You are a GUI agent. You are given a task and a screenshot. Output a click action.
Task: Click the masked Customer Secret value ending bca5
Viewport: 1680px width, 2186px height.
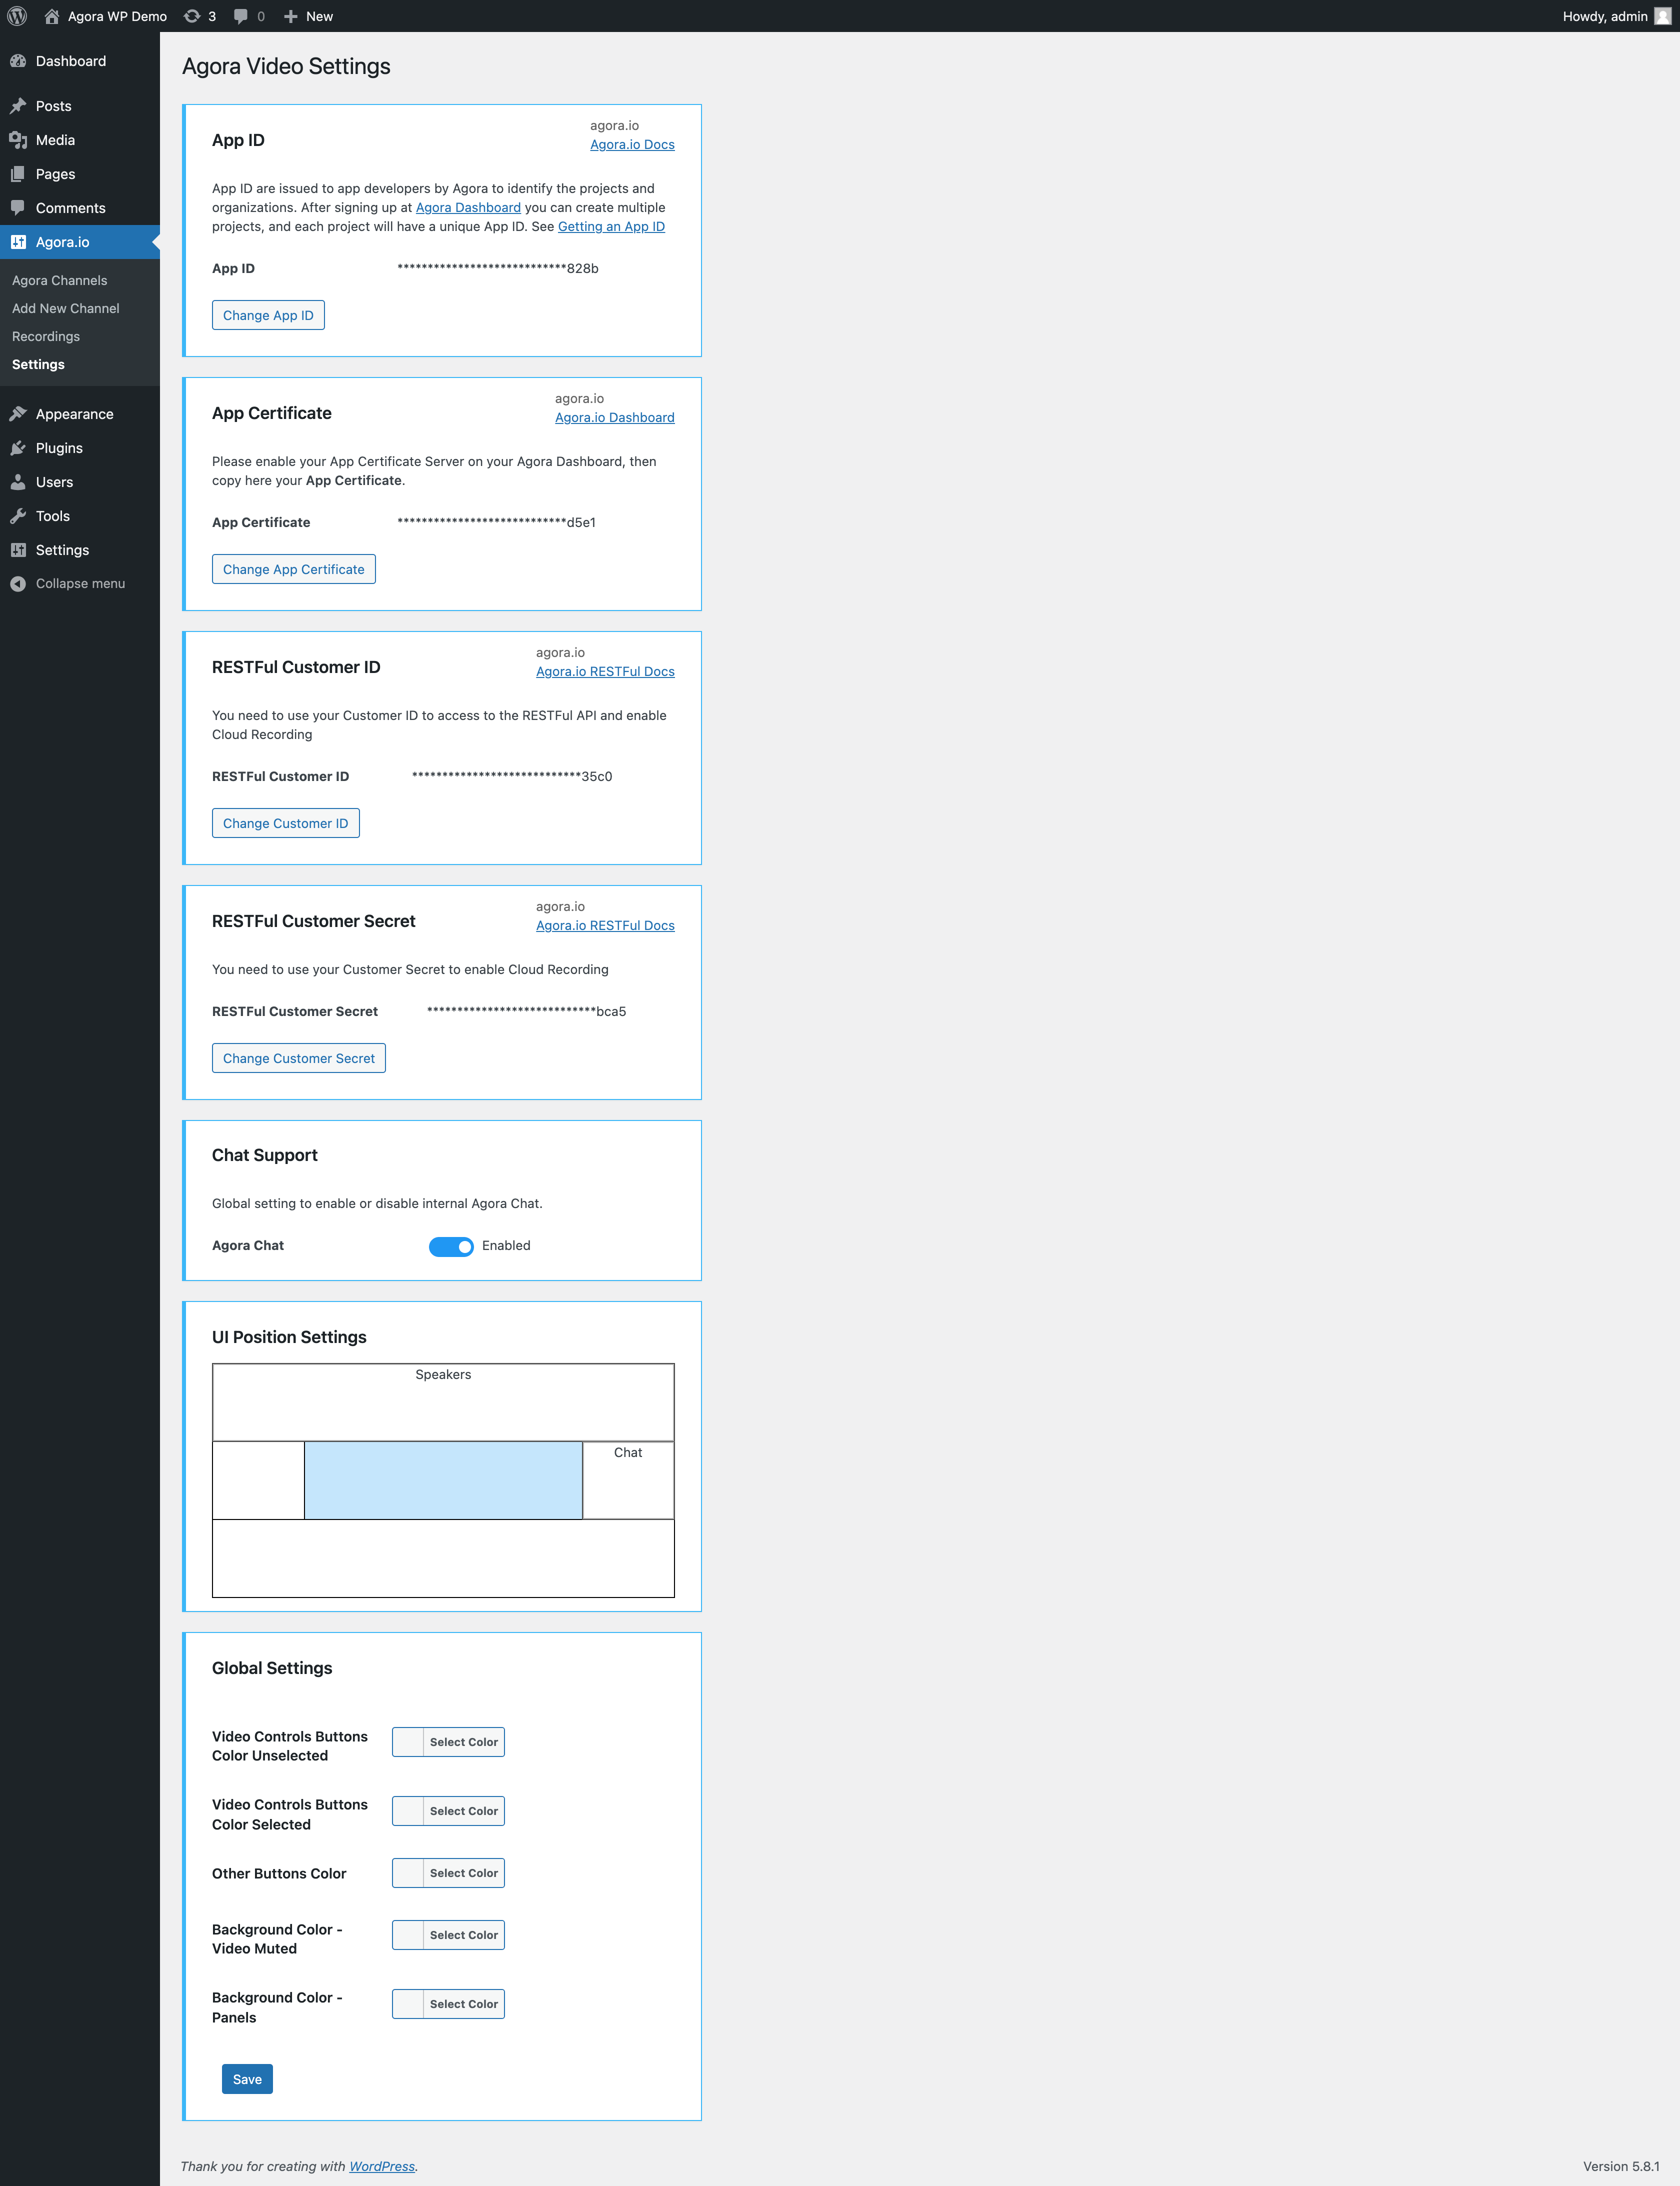[527, 1012]
